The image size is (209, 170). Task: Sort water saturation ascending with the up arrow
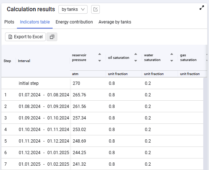tap(172, 54)
